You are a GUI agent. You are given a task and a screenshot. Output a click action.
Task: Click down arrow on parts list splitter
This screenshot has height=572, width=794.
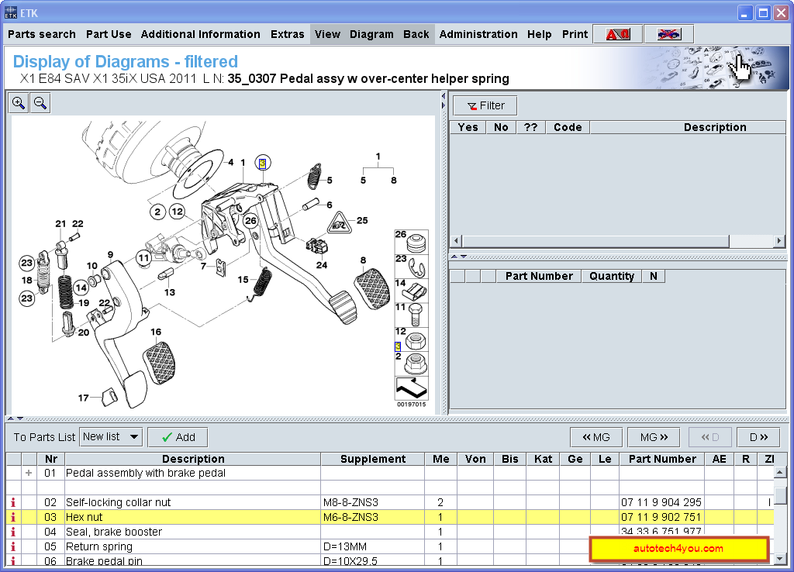click(19, 419)
